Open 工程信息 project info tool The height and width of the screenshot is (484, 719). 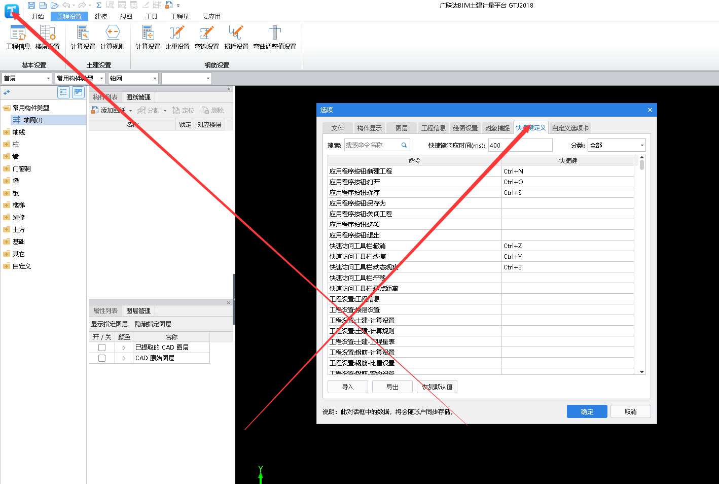tap(18, 38)
